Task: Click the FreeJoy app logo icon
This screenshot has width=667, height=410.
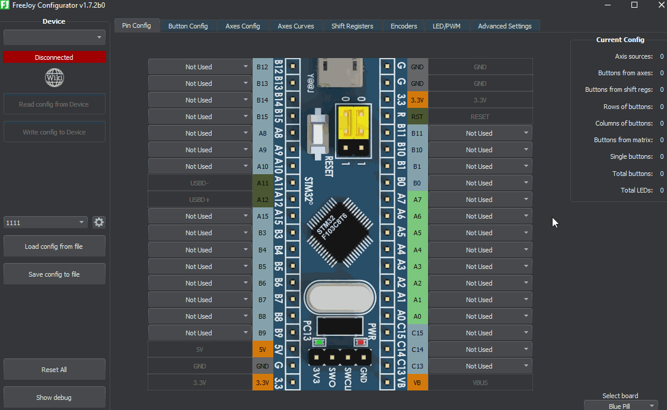Action: [x=5, y=5]
